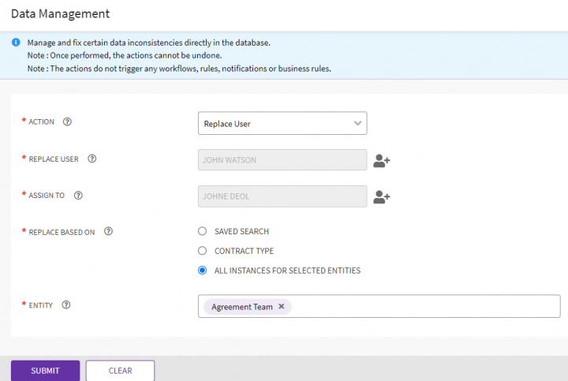Click the help icon beside Replace User label

pos(92,159)
